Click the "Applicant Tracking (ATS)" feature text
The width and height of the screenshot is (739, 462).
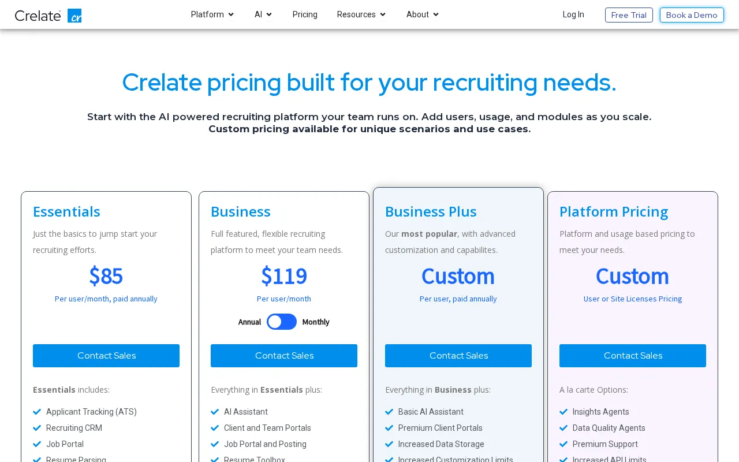click(x=91, y=412)
